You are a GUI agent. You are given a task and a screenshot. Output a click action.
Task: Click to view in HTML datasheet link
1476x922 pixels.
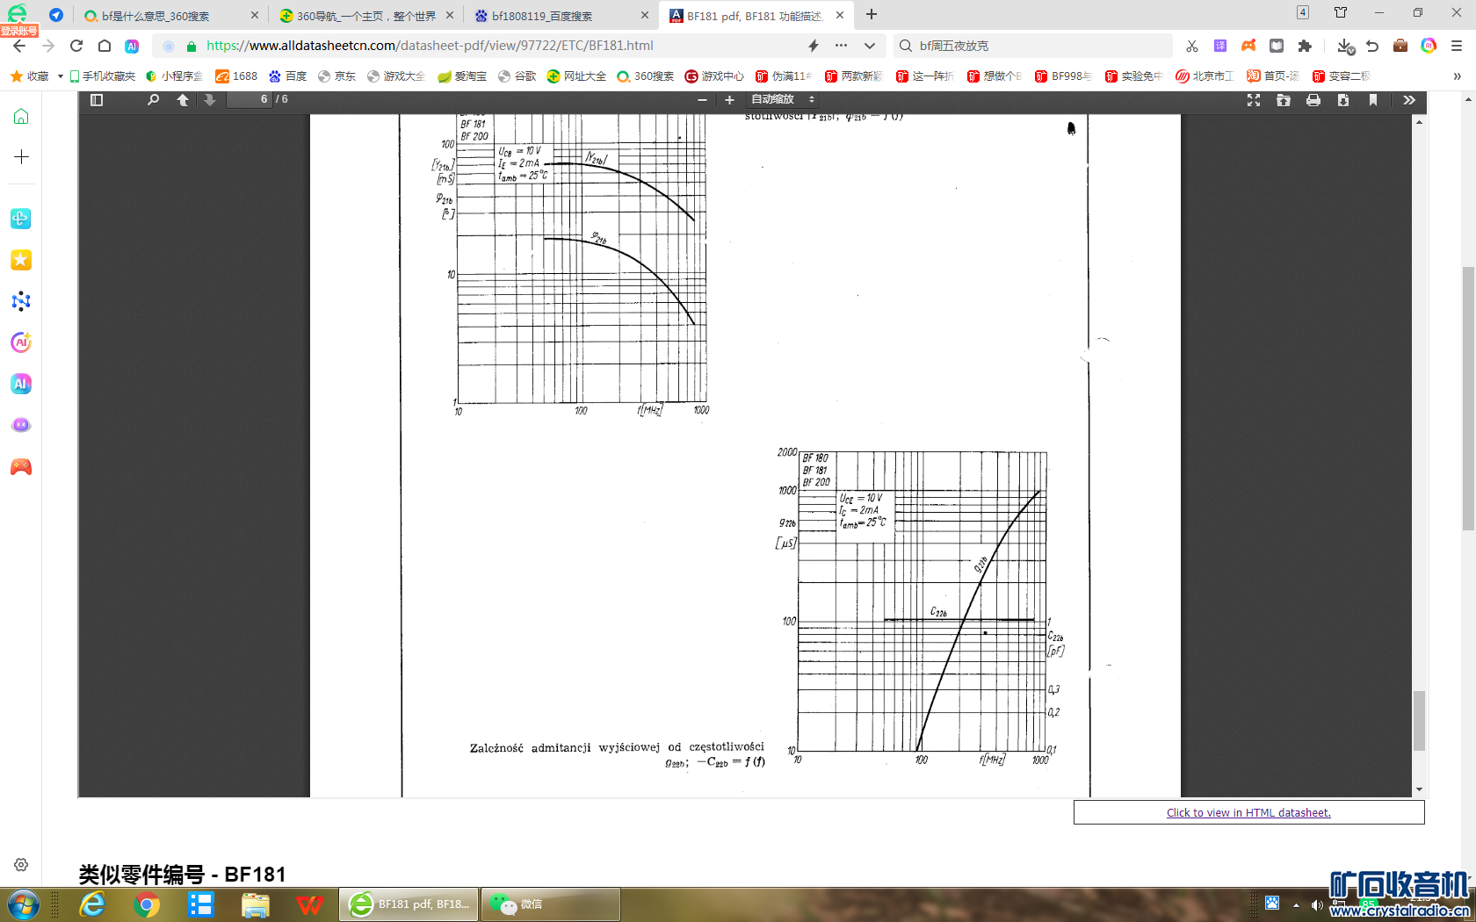coord(1248,813)
